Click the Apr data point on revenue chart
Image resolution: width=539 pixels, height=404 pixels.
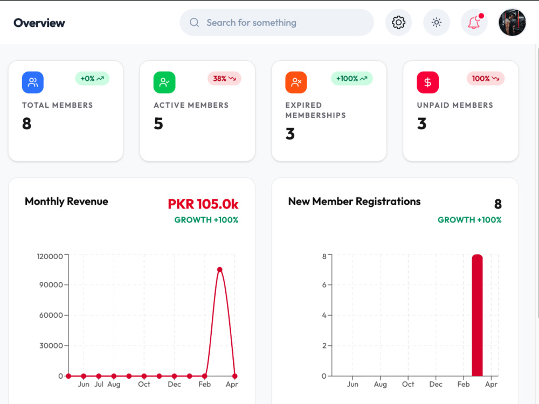[x=235, y=376]
